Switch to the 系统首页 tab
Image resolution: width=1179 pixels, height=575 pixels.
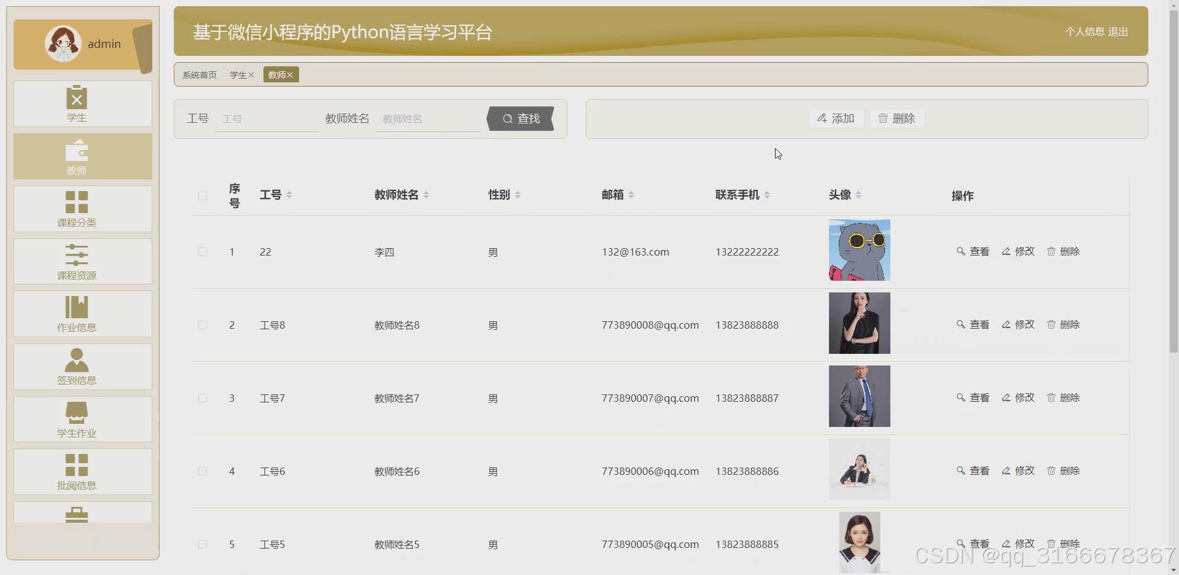pyautogui.click(x=199, y=74)
